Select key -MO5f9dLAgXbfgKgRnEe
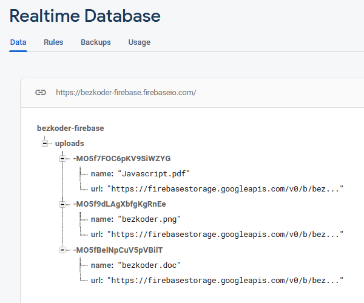The image size is (364, 303). coord(120,204)
